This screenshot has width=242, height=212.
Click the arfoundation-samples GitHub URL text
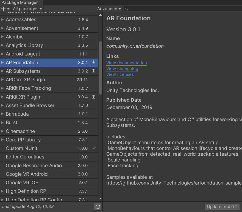(x=174, y=183)
